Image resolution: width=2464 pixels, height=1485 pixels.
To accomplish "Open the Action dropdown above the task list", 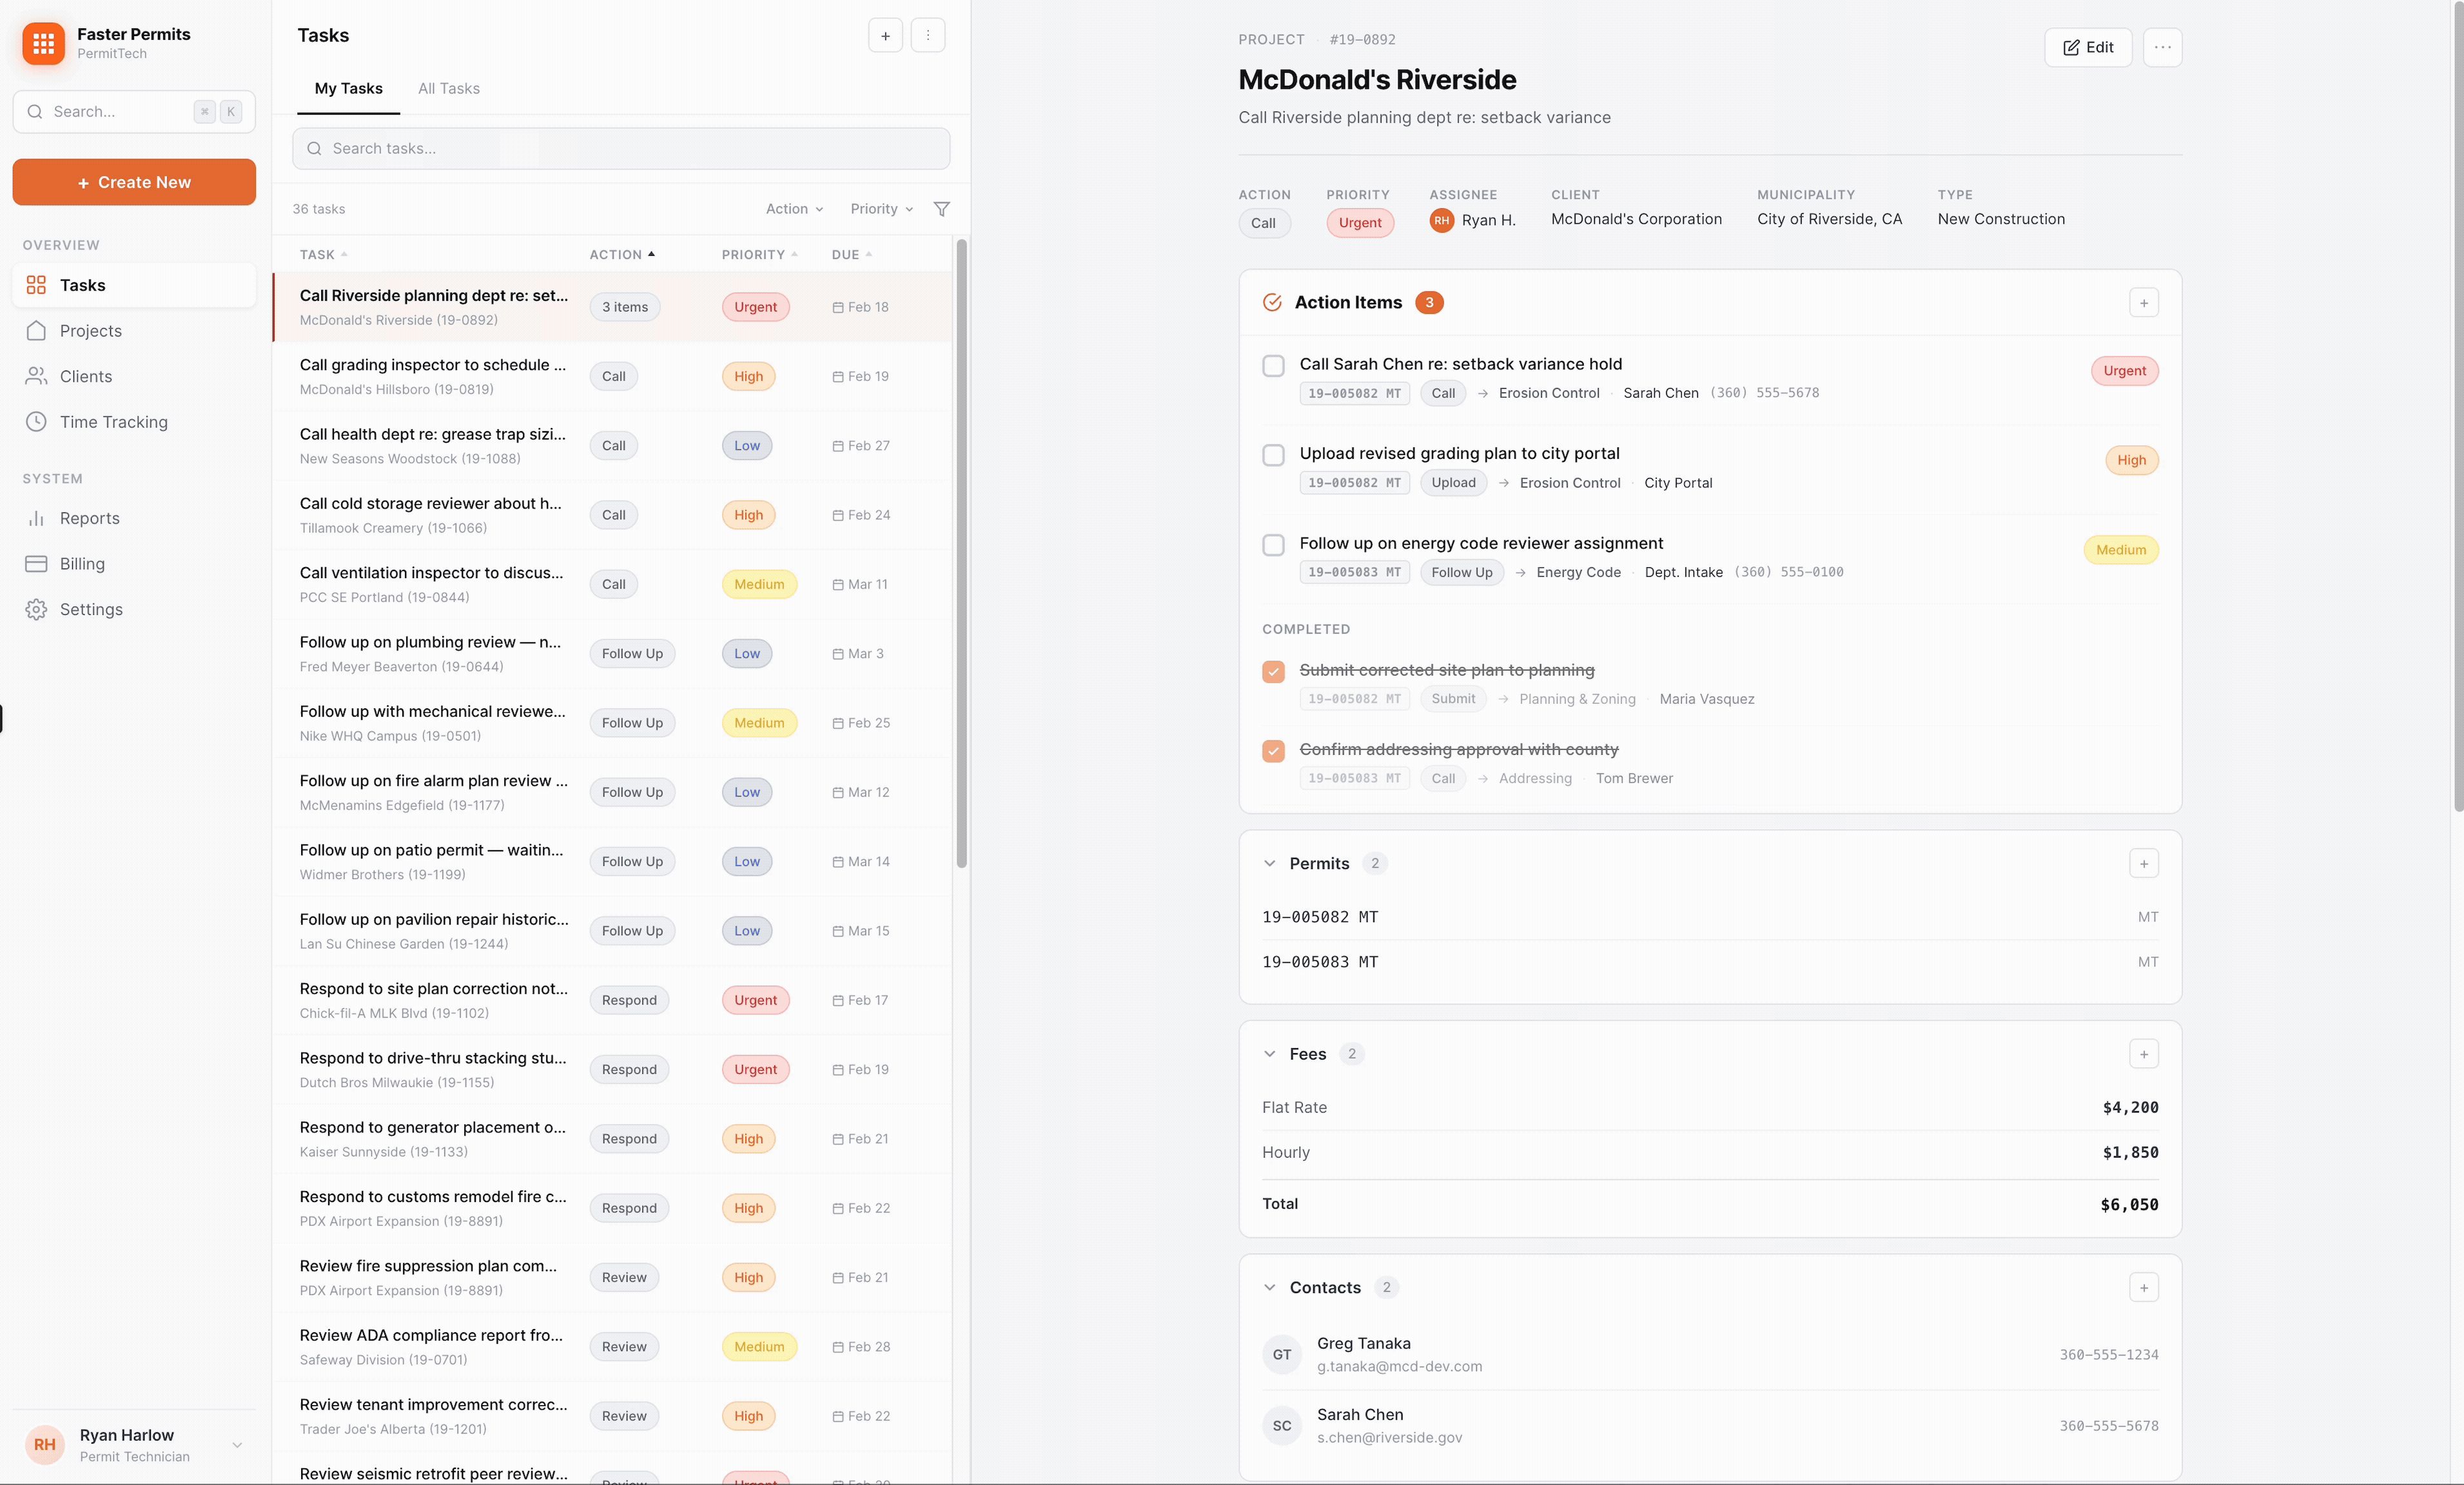I will pyautogui.click(x=792, y=208).
